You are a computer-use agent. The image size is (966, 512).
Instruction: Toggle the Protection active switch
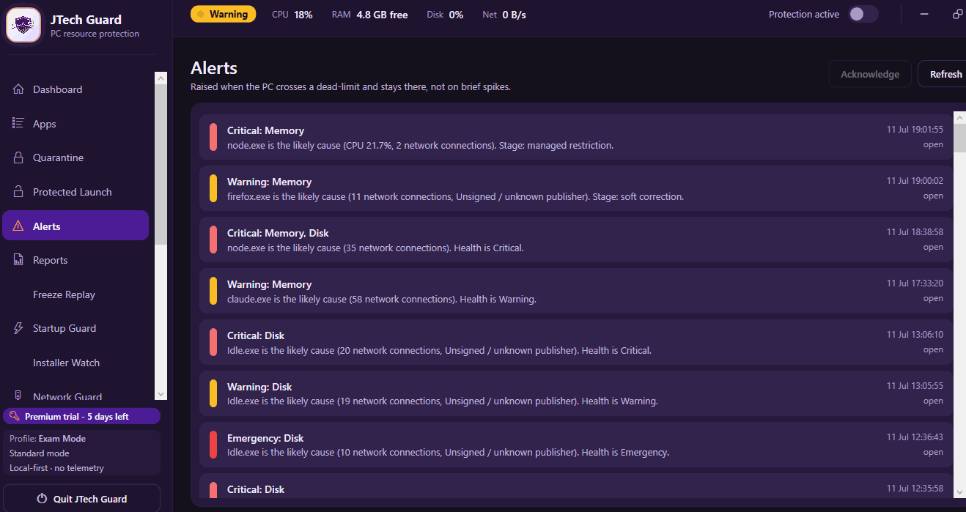click(x=863, y=14)
